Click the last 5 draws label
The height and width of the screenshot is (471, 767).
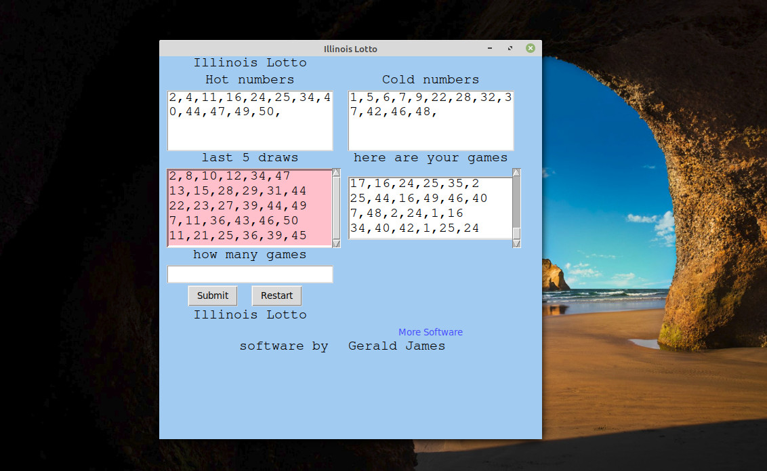pos(250,158)
